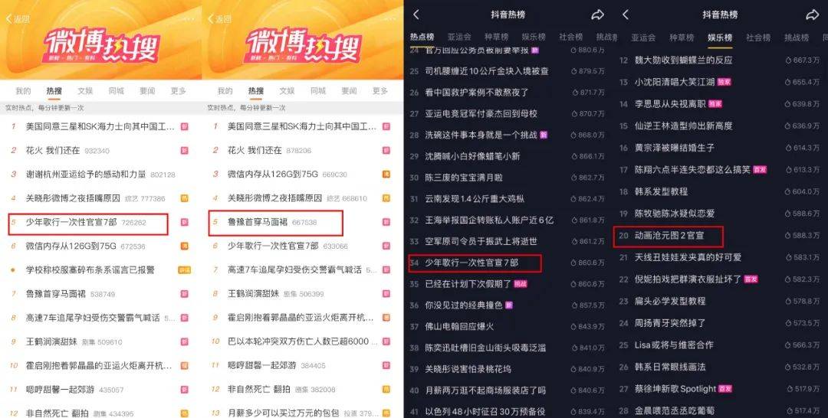Open 谢谢杭州亚运给予的感动和力量 in Weibo hot search
This screenshot has width=828, height=418.
click(86, 174)
